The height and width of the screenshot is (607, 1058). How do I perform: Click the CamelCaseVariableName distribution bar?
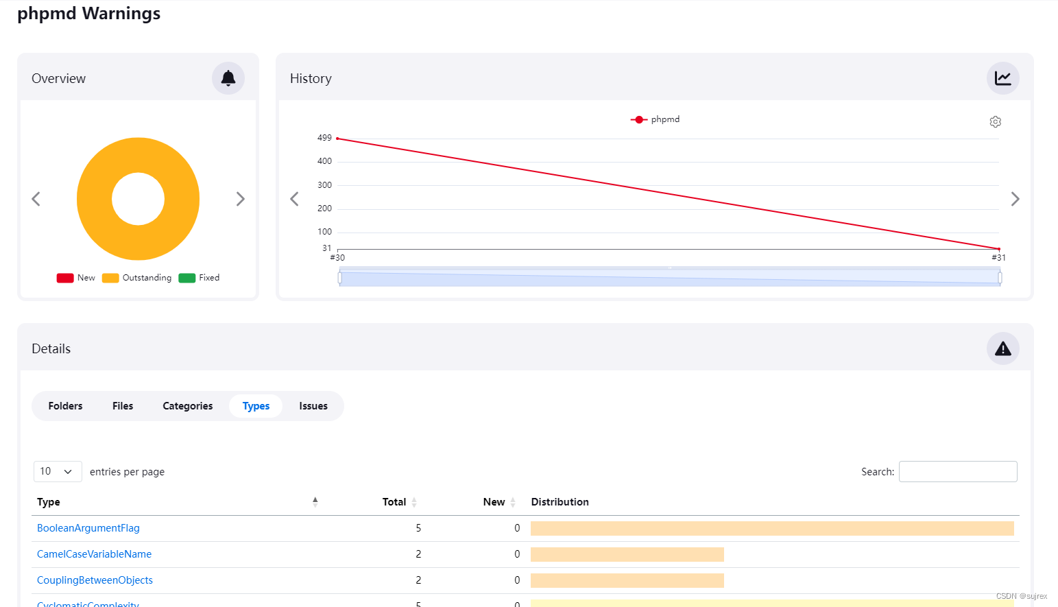pos(627,554)
